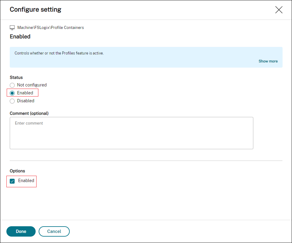Expand description with Show more link
This screenshot has width=292, height=243.
(x=268, y=61)
